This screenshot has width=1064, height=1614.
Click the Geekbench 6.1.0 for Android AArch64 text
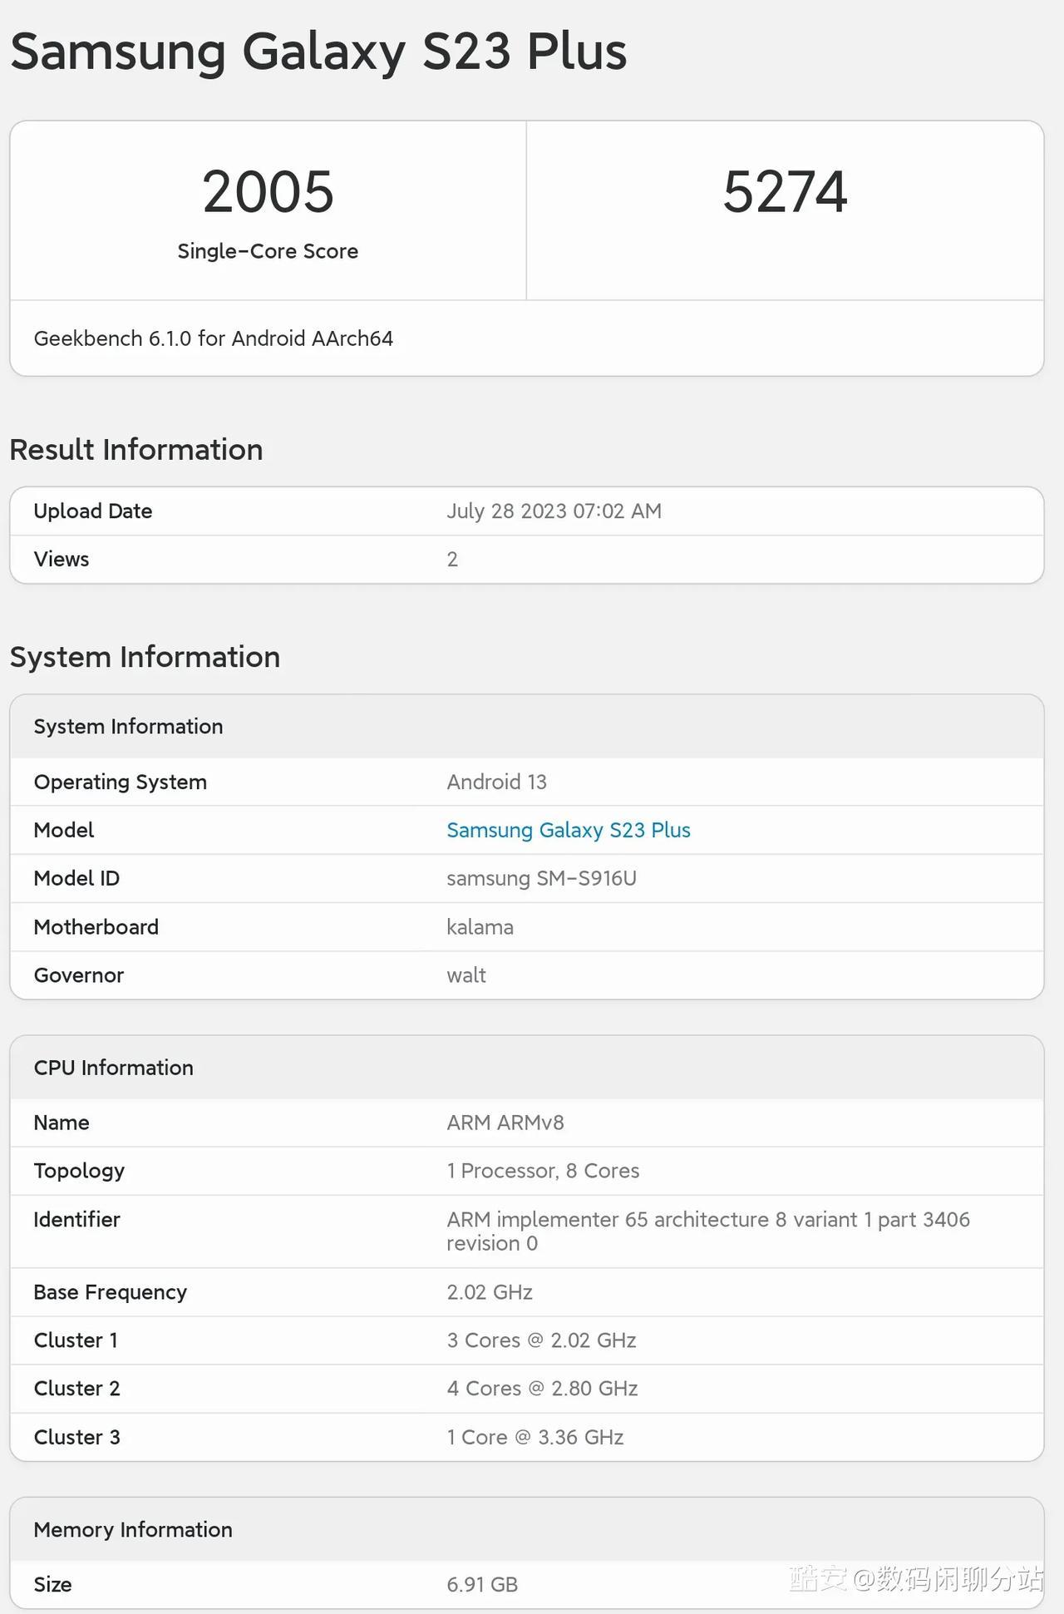(x=214, y=338)
